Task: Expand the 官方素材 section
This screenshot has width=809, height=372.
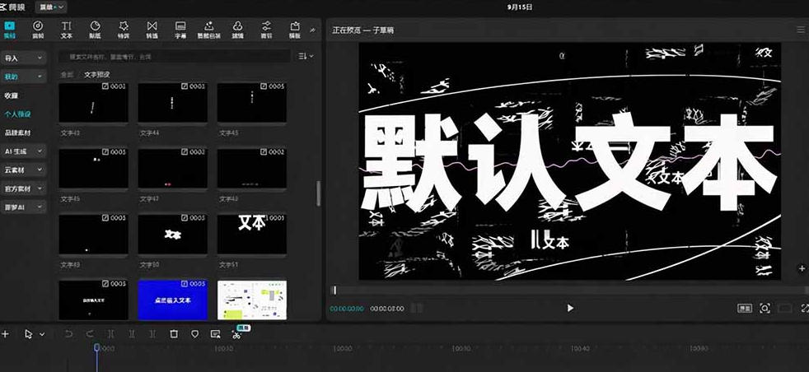Action: tap(24, 188)
